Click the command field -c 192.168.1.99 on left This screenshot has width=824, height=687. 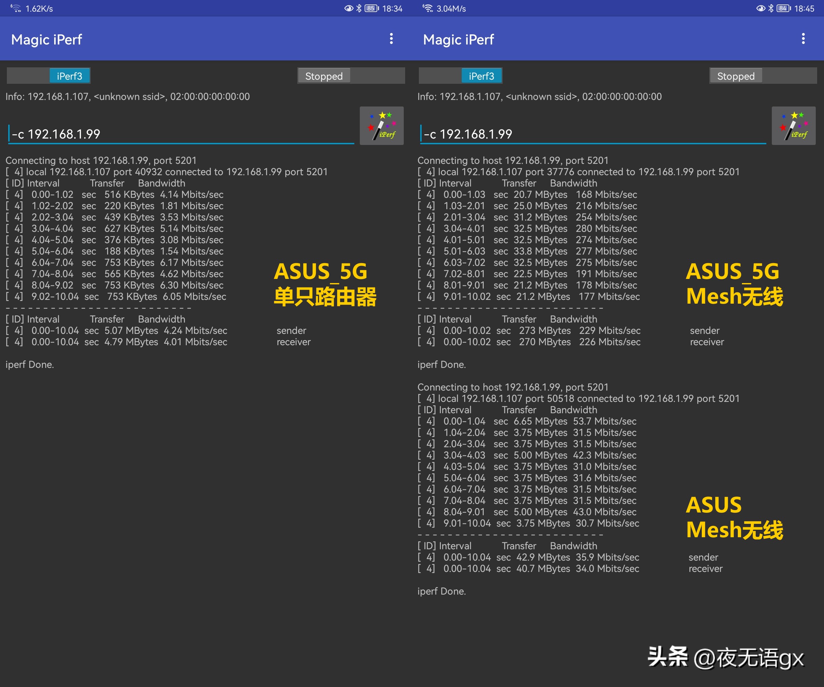(181, 134)
